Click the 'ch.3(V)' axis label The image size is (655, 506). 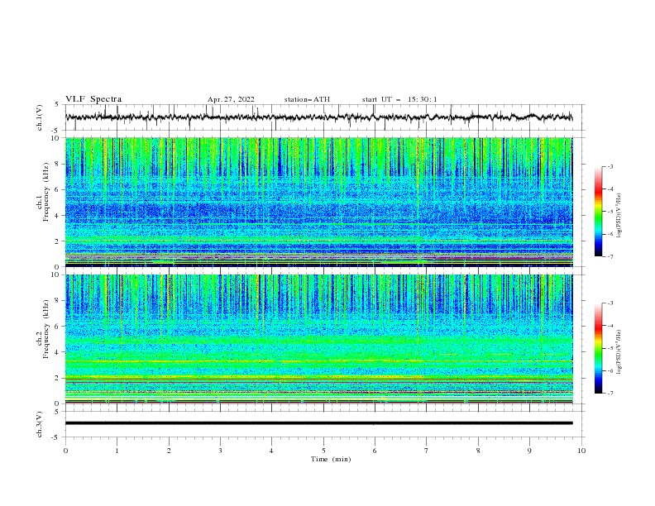40,424
